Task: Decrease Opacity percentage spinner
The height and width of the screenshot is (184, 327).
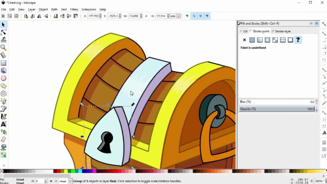Action: (317, 110)
